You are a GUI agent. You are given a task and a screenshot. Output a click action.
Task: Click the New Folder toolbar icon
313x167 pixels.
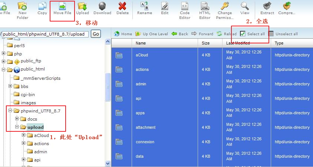click(22, 6)
